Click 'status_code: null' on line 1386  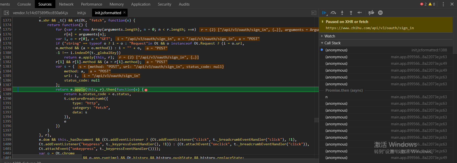pos(82,80)
